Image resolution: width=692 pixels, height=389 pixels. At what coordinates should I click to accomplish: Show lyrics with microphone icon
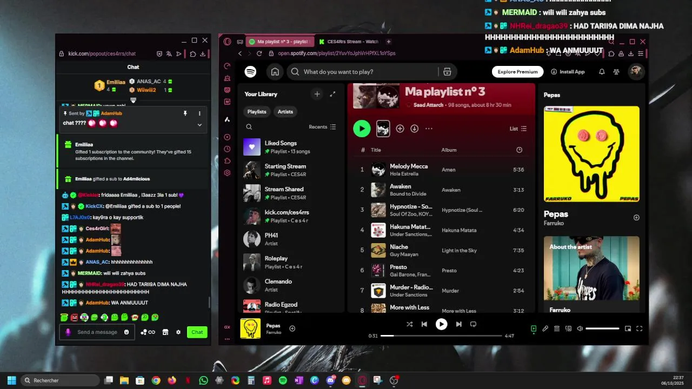(545, 328)
